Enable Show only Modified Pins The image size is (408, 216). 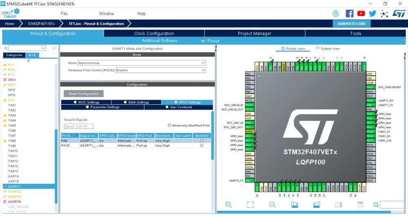169,125
